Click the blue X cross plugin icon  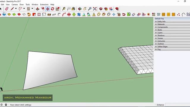click(79, 15)
